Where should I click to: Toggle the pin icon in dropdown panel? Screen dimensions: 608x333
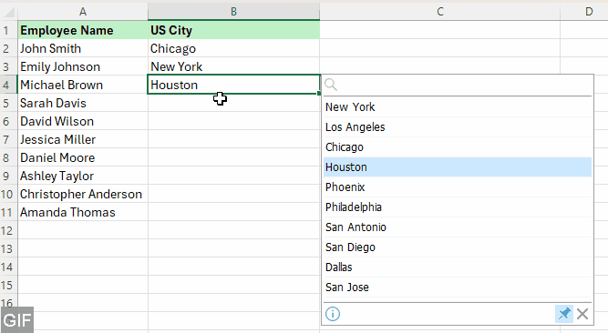tap(564, 314)
